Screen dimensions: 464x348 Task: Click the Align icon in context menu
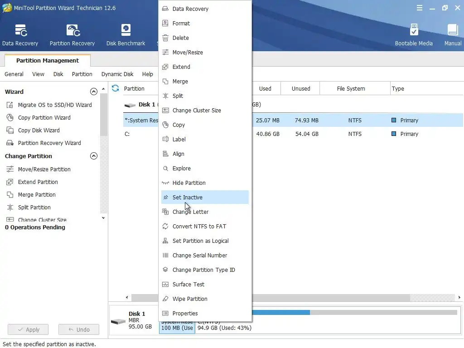tap(165, 154)
